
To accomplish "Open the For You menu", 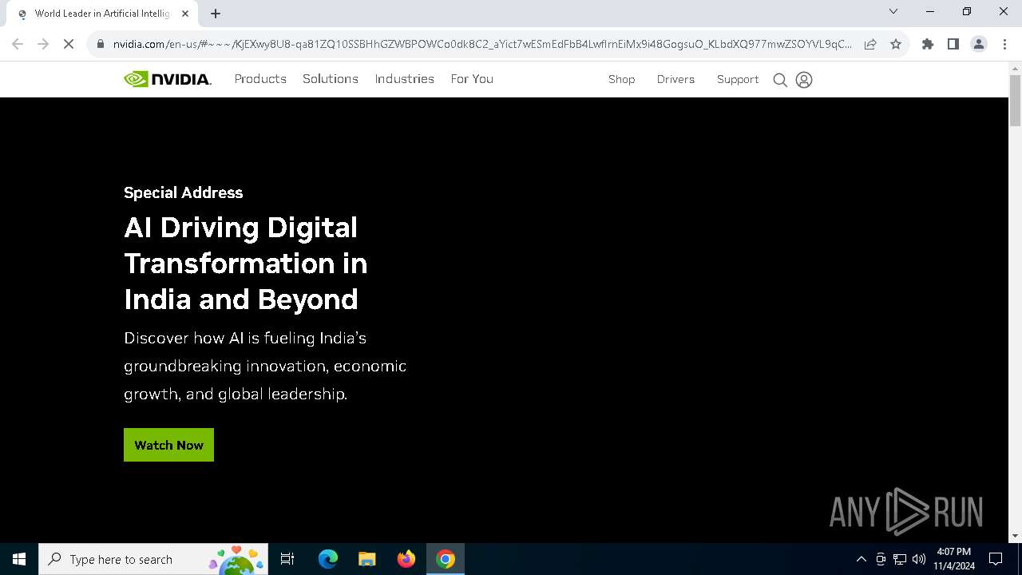I will (x=472, y=79).
